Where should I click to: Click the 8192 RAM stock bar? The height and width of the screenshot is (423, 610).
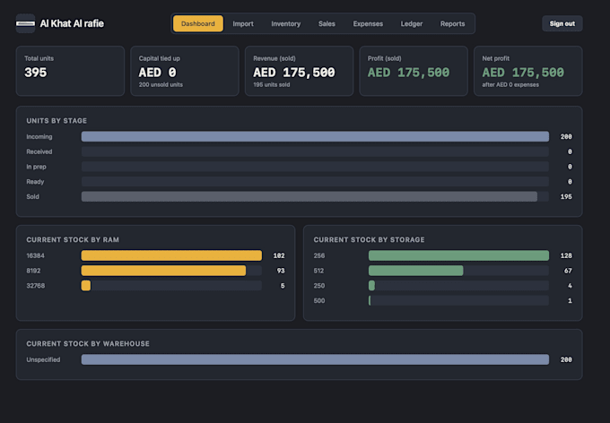coord(163,271)
